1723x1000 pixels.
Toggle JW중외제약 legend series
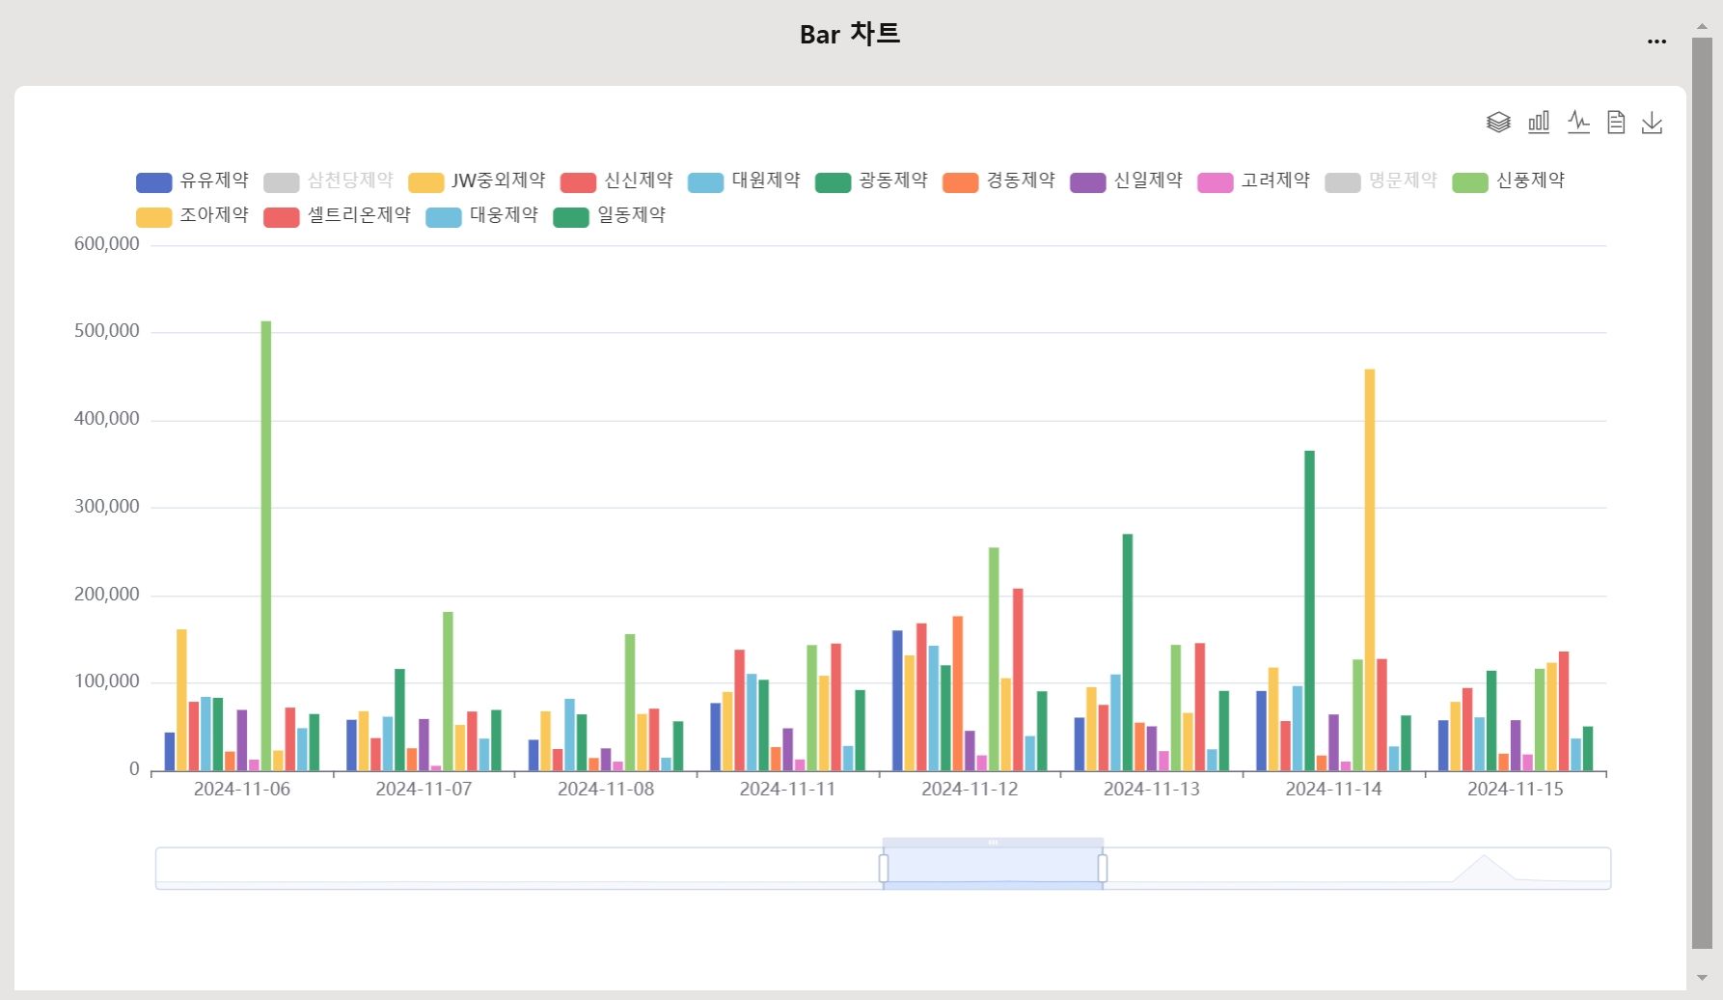[x=477, y=181]
